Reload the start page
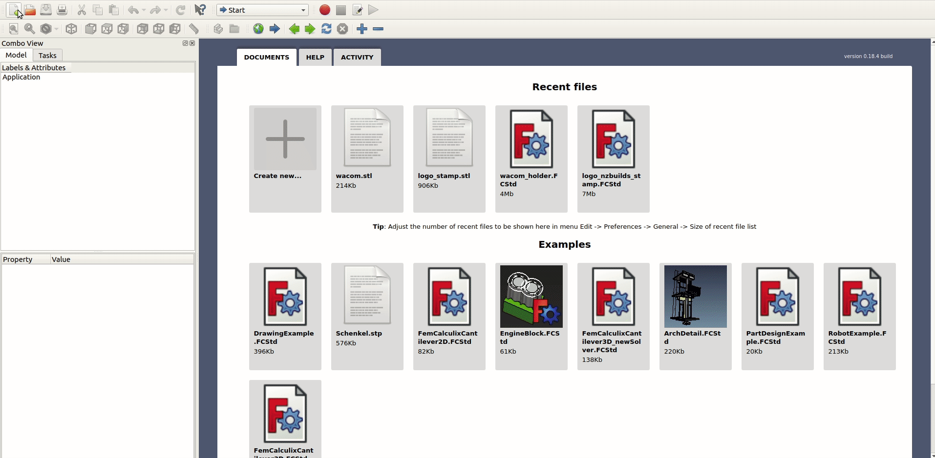935x458 pixels. click(326, 29)
